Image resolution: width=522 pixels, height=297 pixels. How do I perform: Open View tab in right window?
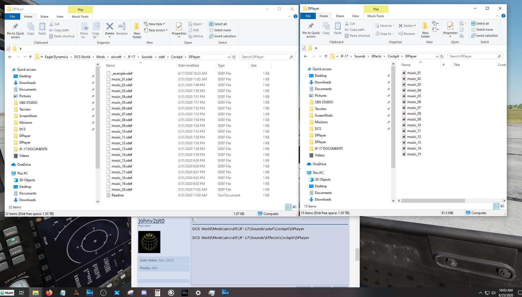(355, 16)
